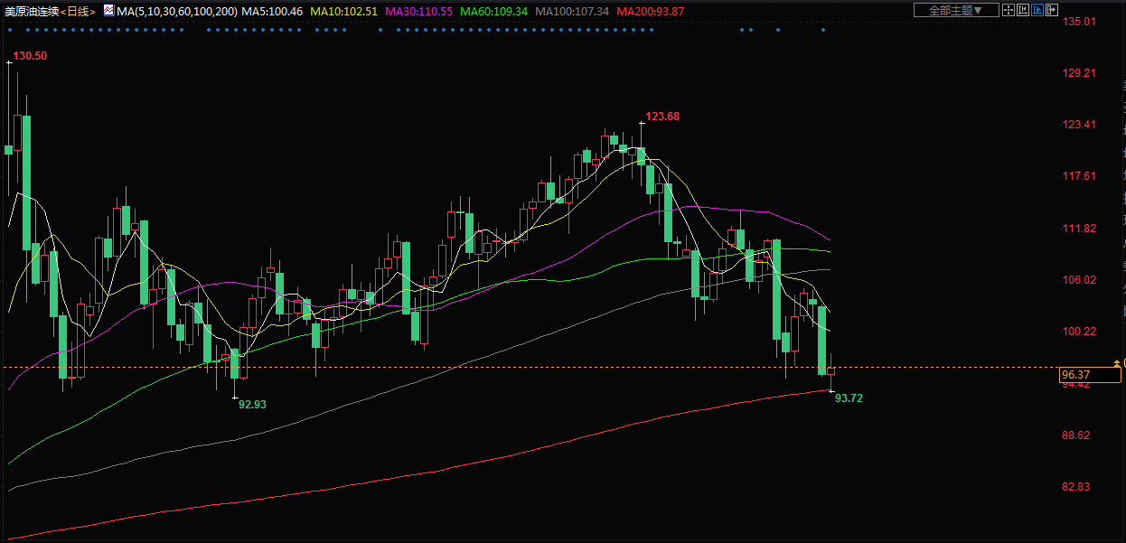Click the current price tag 96.37
The height and width of the screenshot is (543, 1126).
tap(1077, 374)
